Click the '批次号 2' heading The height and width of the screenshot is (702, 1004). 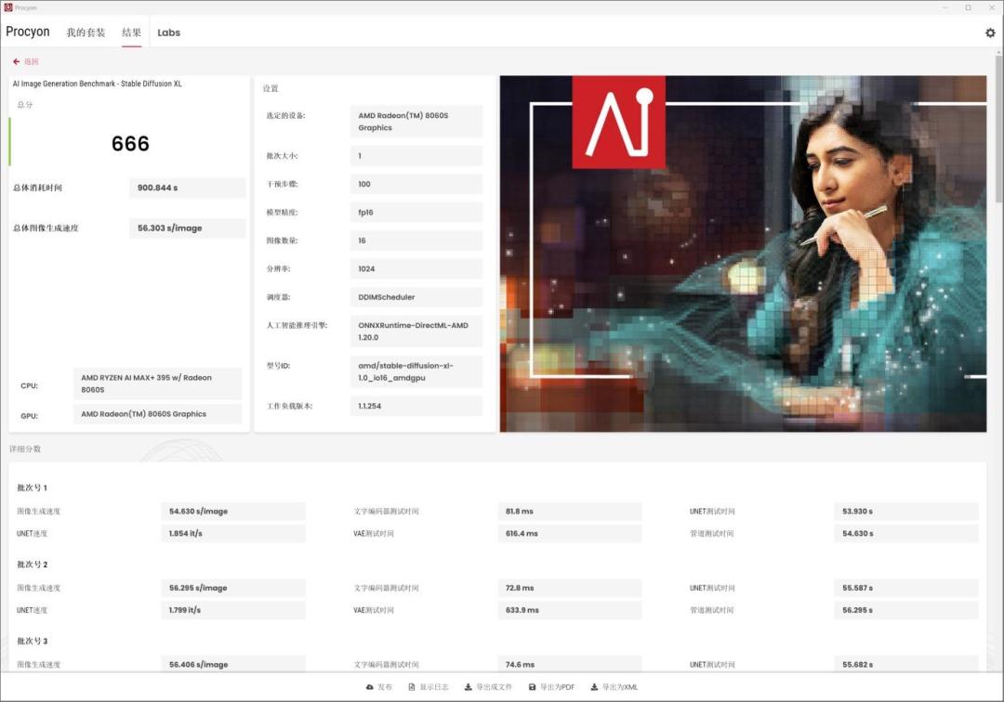[32, 565]
